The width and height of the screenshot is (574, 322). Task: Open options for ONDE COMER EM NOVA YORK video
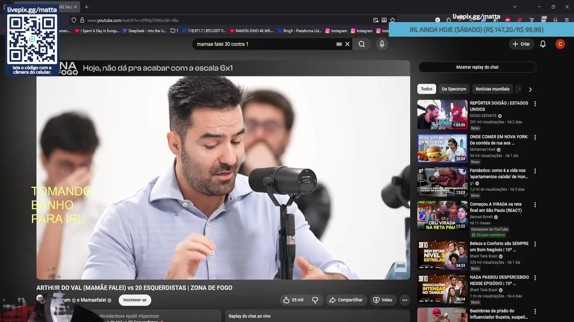535,137
